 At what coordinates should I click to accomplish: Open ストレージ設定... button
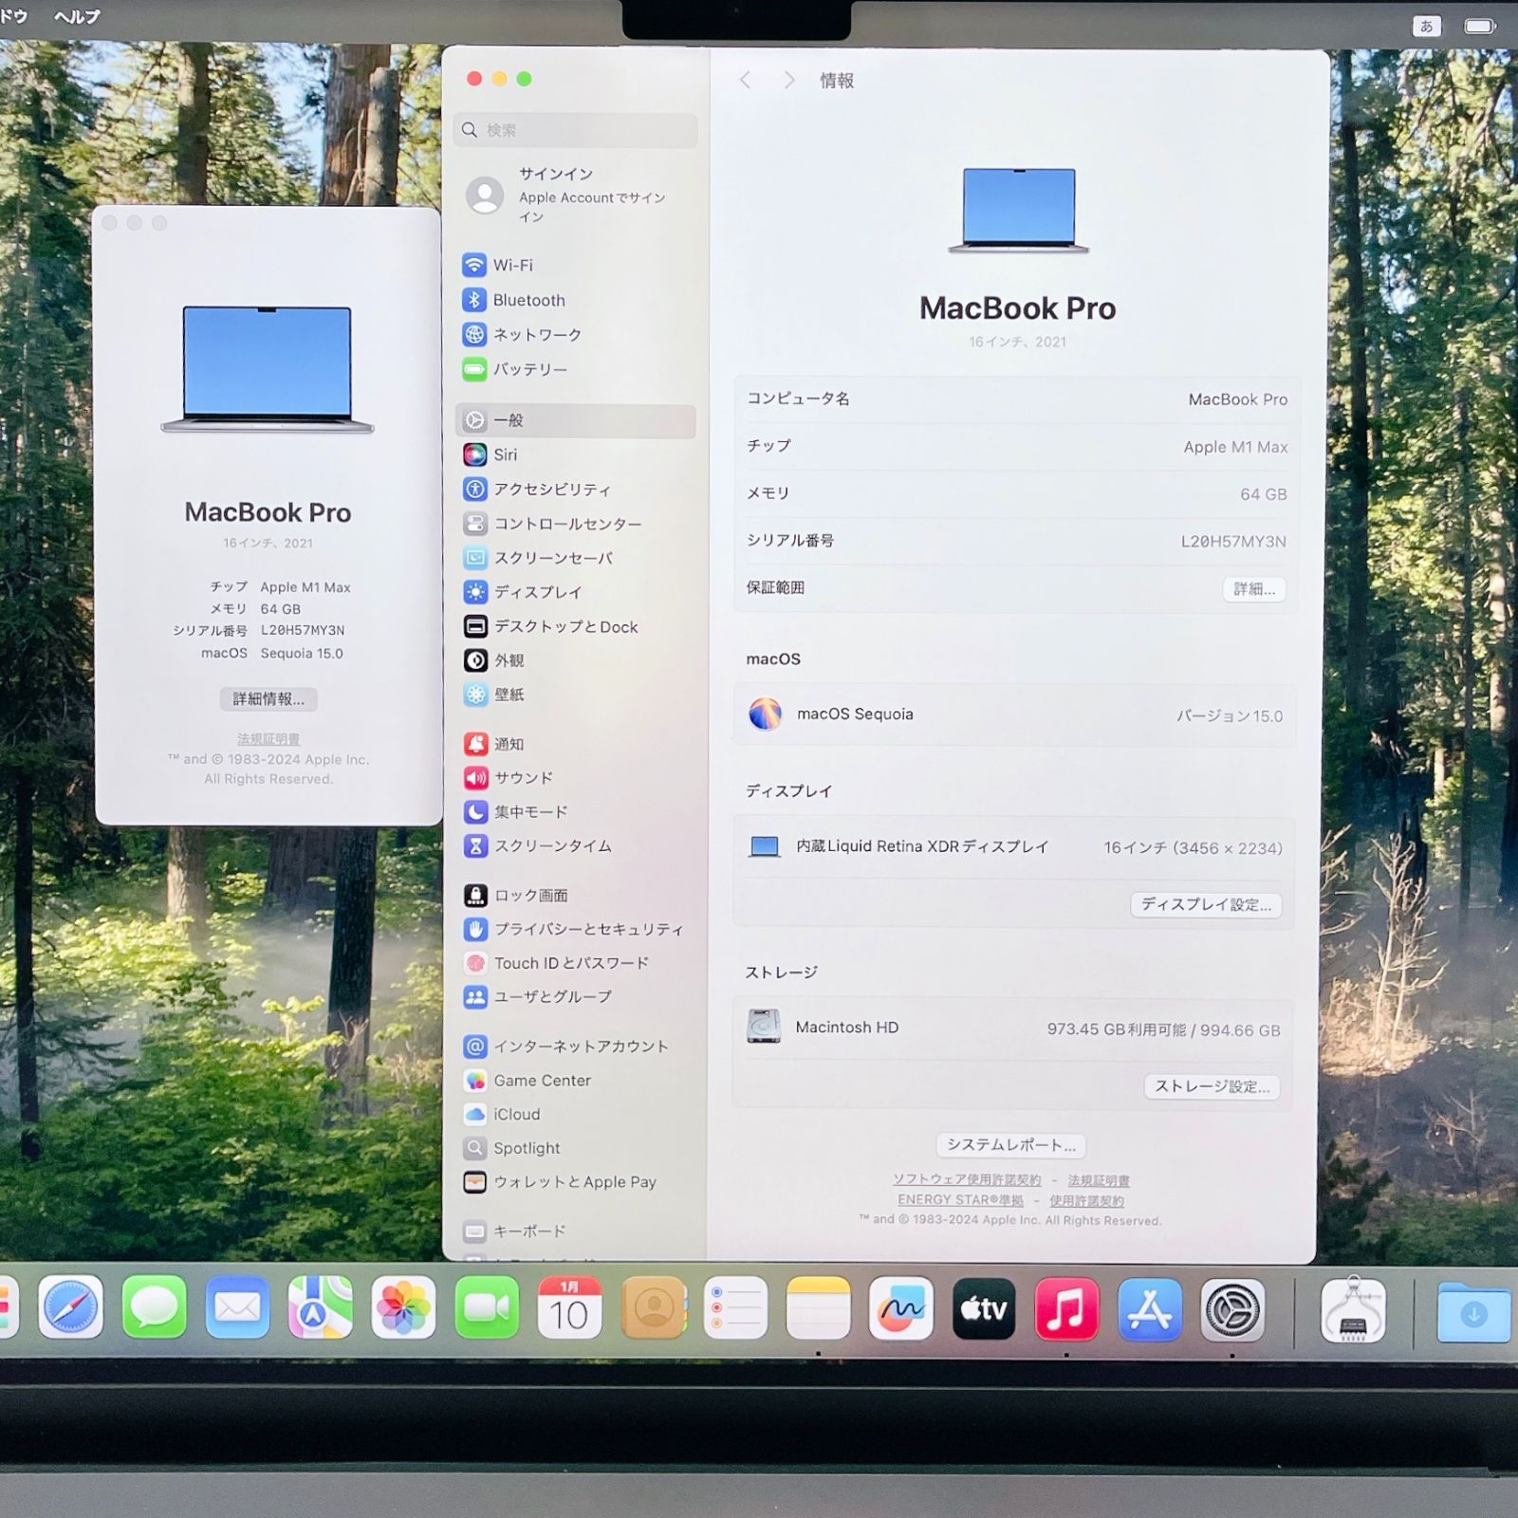point(1212,1086)
